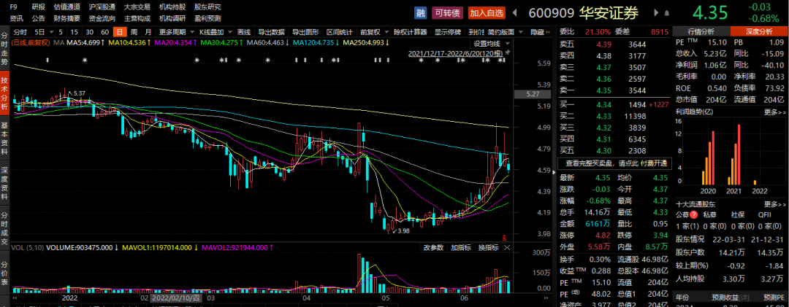Expand 更多>> next to 利润趋势
Image resolution: width=789 pixels, height=307 pixels.
point(774,112)
